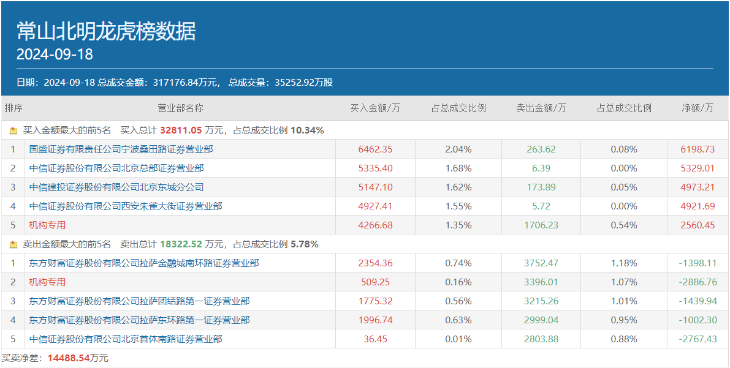
Task: Click the icon beside 买入金额最大的前5名
Action: click(13, 130)
